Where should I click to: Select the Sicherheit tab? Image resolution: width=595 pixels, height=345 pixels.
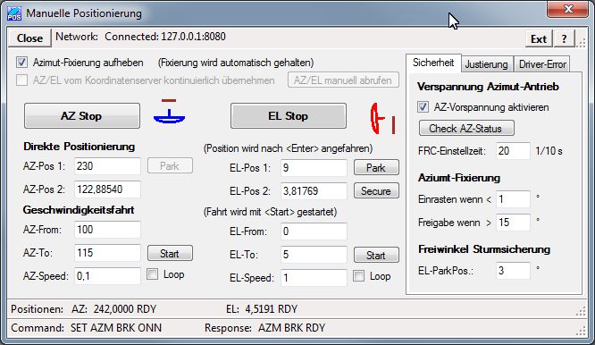click(433, 63)
